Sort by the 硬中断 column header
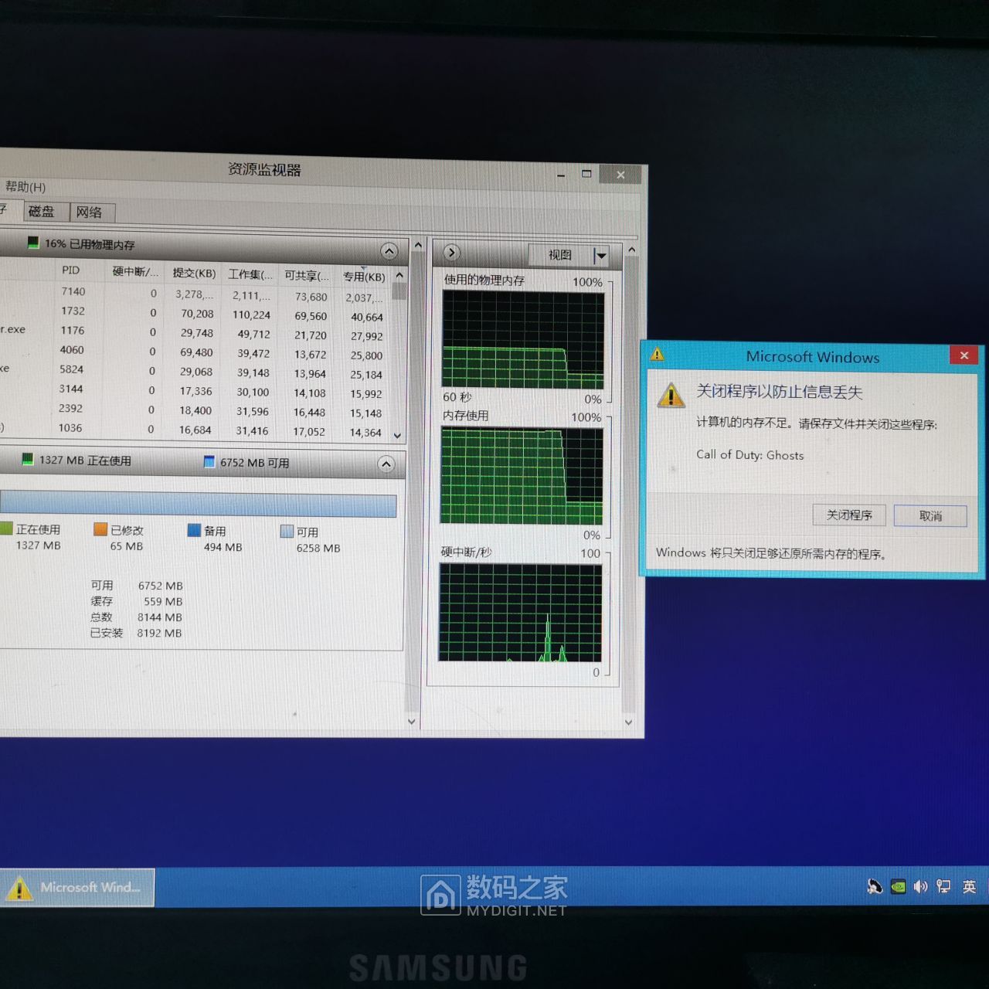Image resolution: width=989 pixels, height=989 pixels. point(134,271)
